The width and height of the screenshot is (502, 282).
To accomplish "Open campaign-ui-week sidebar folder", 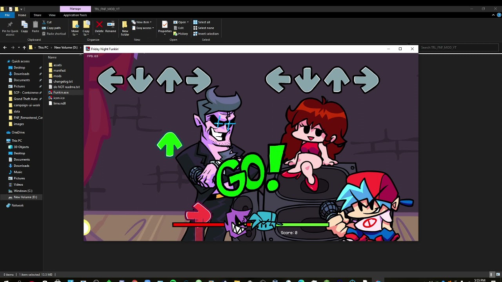I will click(27, 105).
